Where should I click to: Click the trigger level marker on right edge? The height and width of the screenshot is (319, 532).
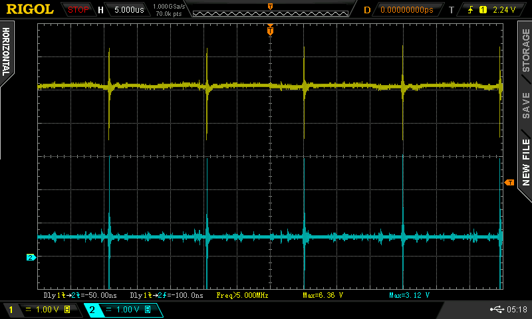tap(509, 182)
